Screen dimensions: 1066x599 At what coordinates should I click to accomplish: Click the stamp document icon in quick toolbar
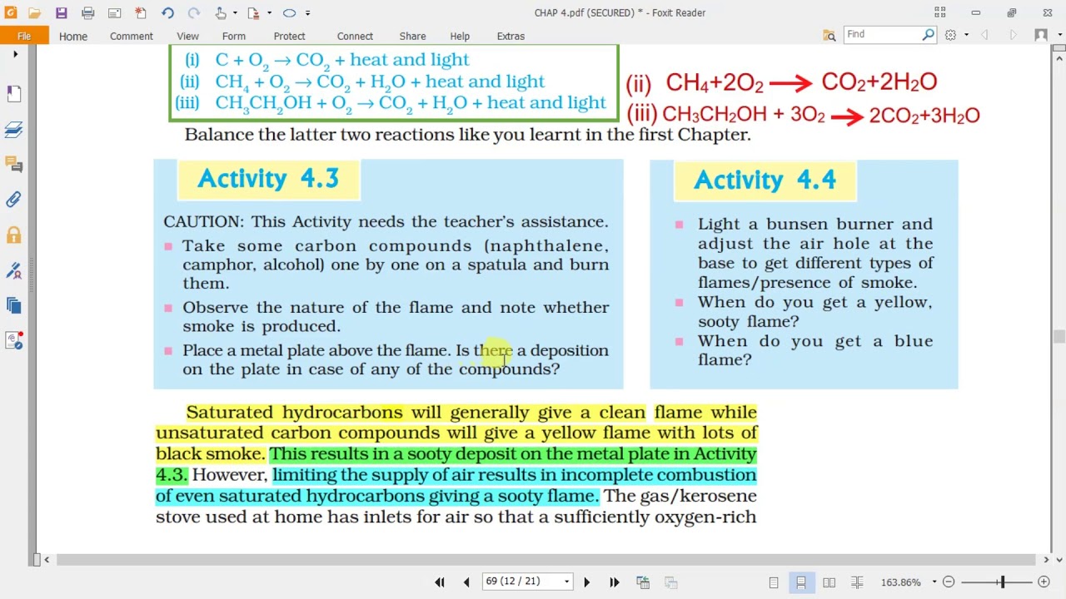coord(253,12)
